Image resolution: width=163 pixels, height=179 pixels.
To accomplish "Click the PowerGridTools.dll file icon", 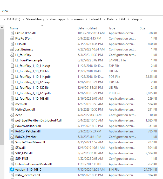I will click(x=12, y=126).
